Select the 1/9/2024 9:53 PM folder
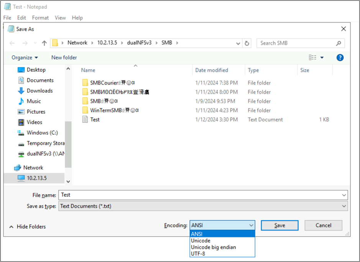The height and width of the screenshot is (262, 360). [x=205, y=101]
